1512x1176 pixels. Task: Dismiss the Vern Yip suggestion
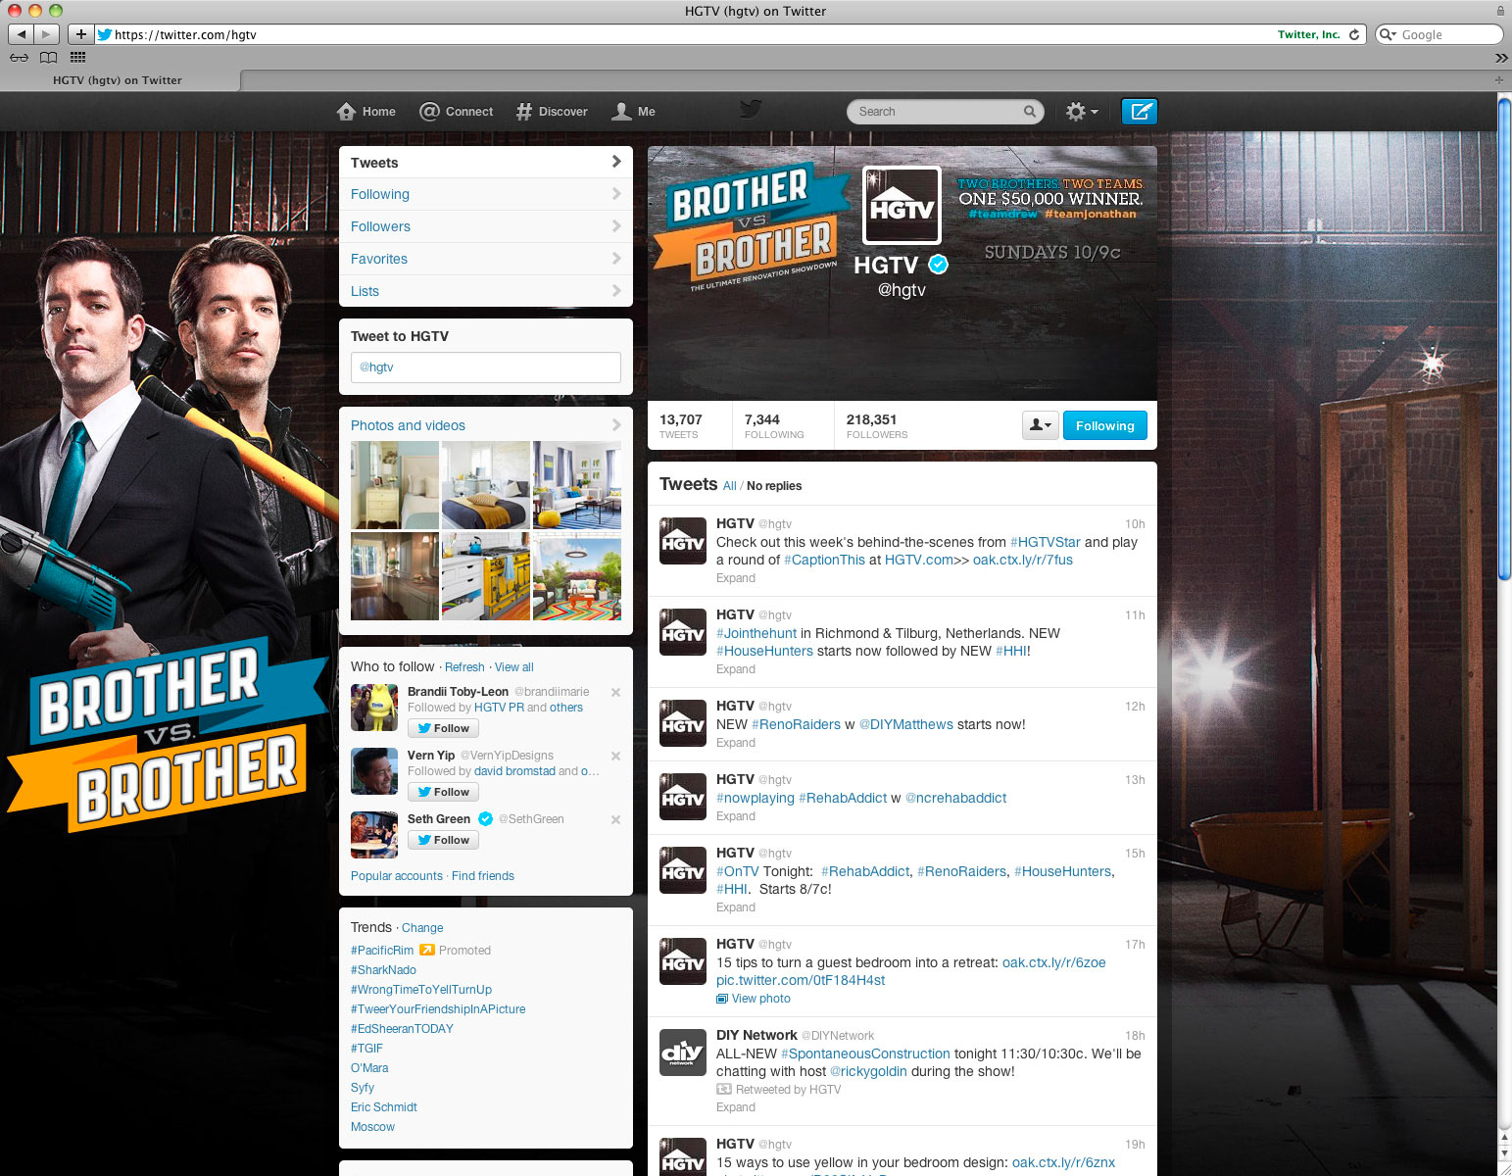click(615, 756)
